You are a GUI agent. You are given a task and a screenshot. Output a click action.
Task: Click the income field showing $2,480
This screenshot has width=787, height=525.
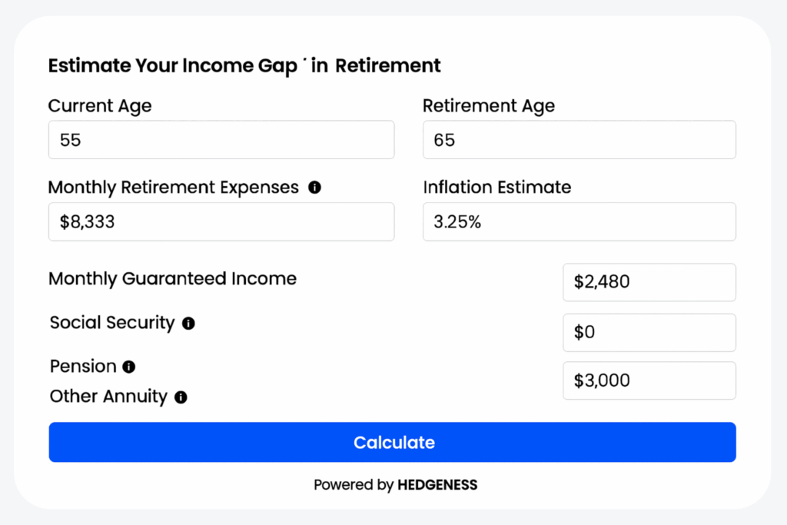click(649, 282)
